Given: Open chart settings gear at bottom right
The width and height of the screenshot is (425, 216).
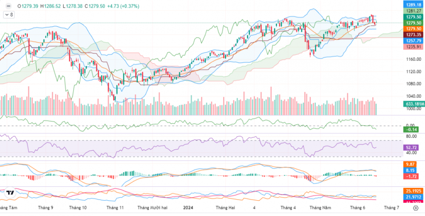Looking at the screenshot, I should (x=414, y=208).
